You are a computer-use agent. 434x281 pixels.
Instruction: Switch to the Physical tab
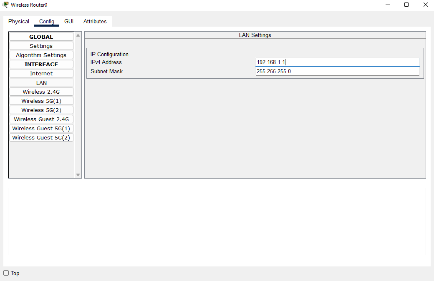[x=19, y=21]
